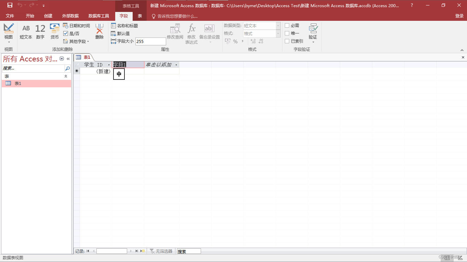Screen dimensions: 467x262
Task: Select the 字段 (Fields) ribbon tab
Action: (124, 16)
